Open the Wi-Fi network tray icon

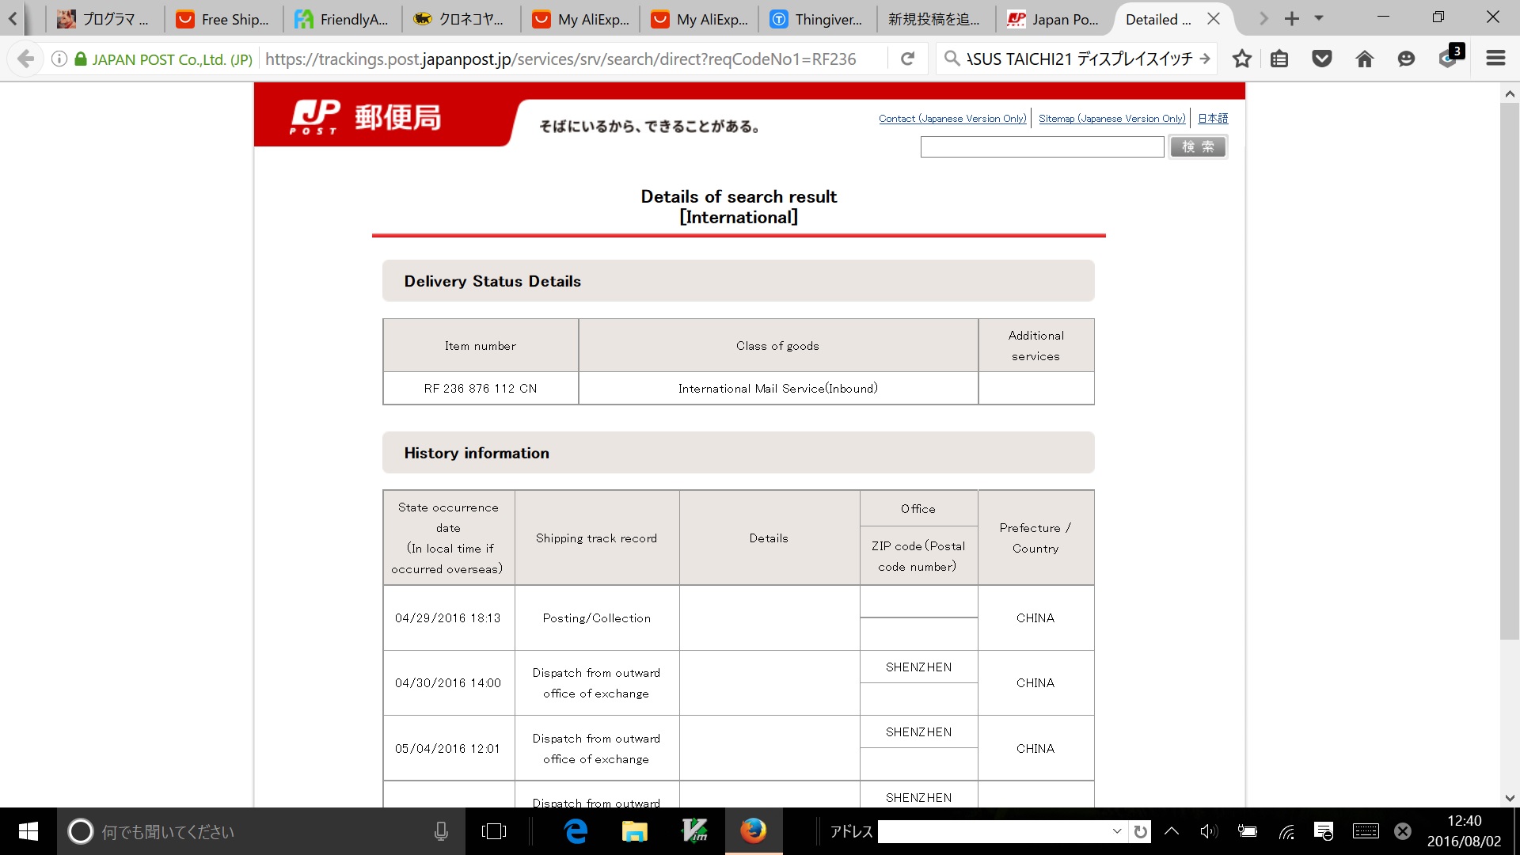pos(1286,831)
